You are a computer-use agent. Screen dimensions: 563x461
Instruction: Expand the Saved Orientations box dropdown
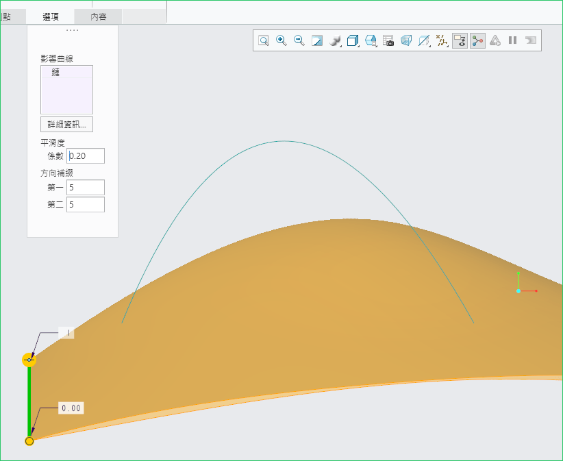point(353,41)
